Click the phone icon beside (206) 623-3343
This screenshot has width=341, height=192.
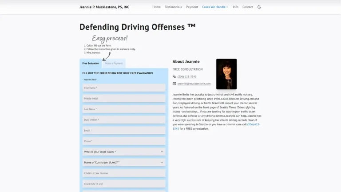click(174, 76)
